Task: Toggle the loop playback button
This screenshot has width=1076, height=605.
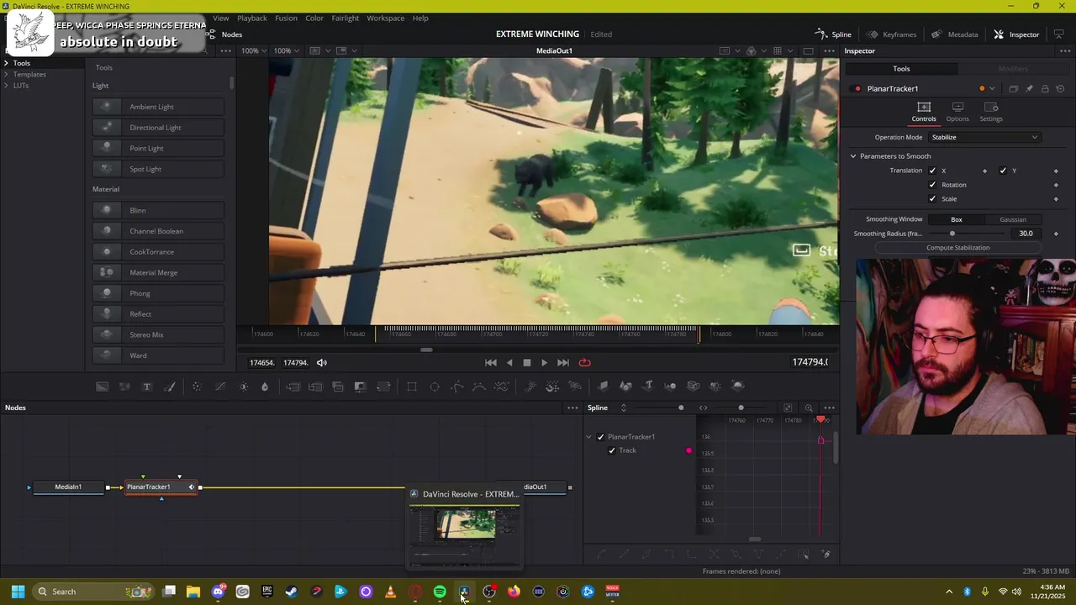Action: click(x=585, y=363)
